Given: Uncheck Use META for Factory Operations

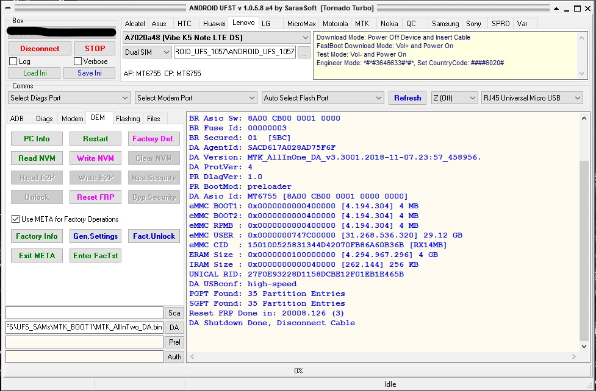Looking at the screenshot, I should pyautogui.click(x=16, y=219).
